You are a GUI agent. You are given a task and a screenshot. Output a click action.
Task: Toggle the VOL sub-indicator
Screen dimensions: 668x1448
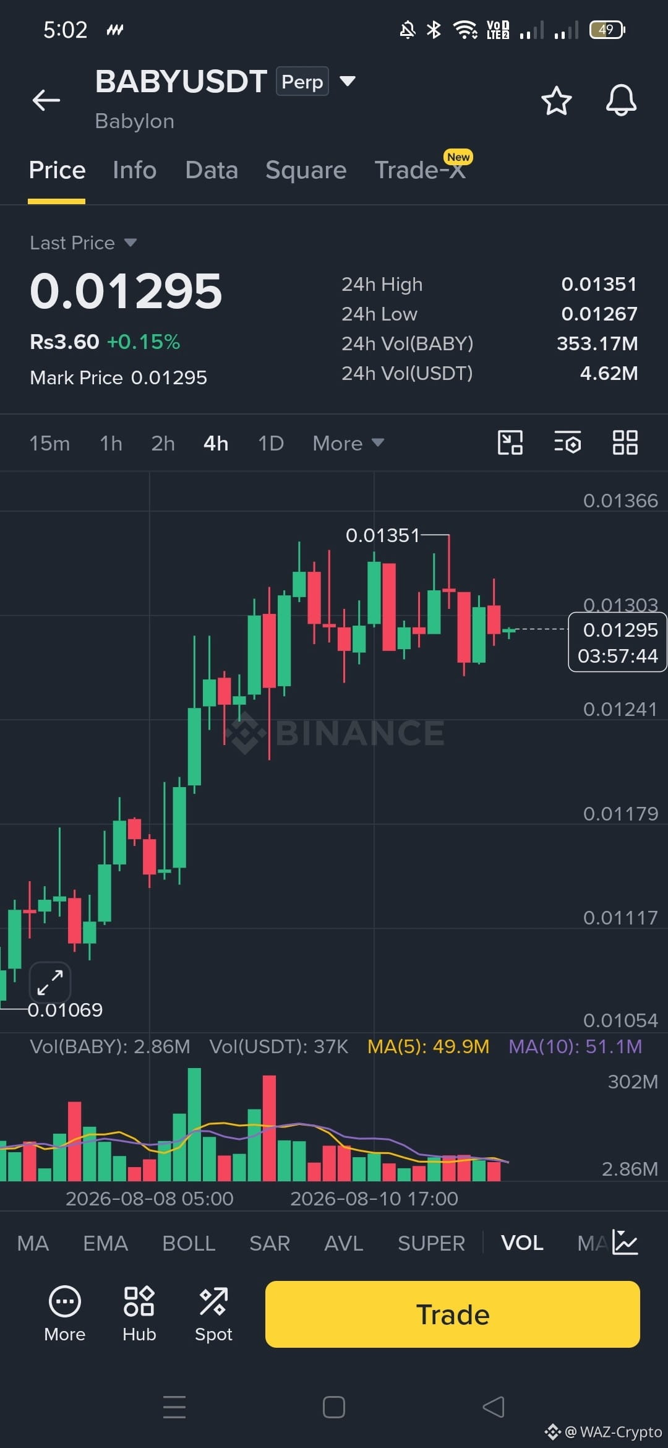(x=522, y=1243)
